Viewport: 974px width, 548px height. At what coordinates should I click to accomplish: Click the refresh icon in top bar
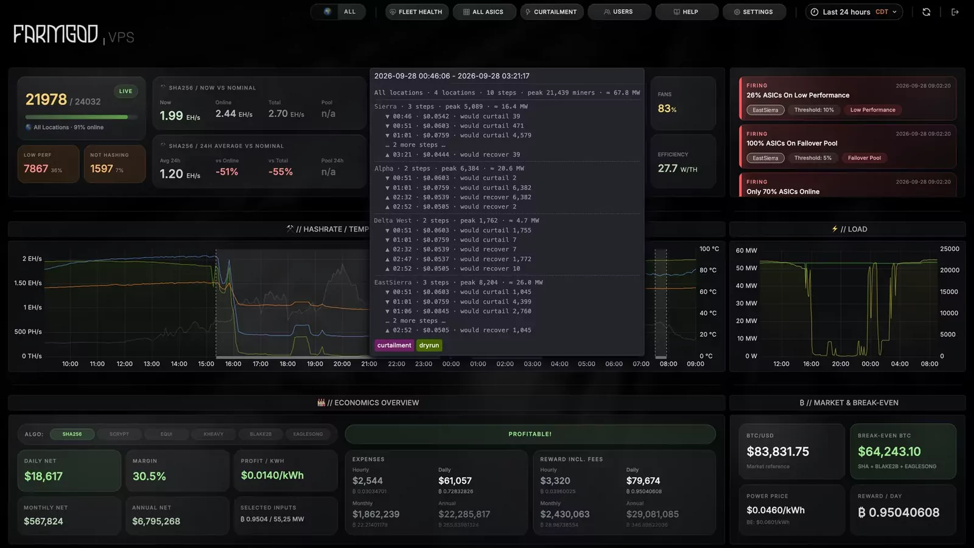pos(926,12)
